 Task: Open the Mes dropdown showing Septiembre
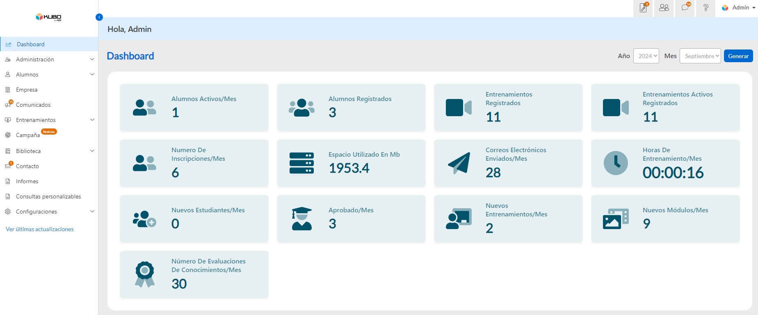[700, 56]
